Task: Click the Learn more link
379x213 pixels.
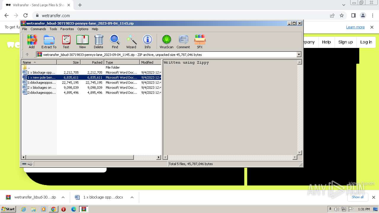Action: [x=355, y=27]
